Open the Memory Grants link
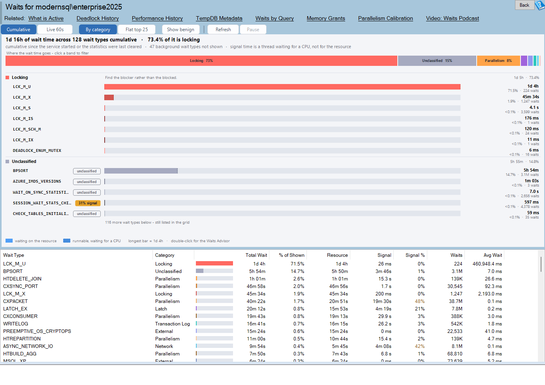The image size is (545, 385). coord(326,18)
